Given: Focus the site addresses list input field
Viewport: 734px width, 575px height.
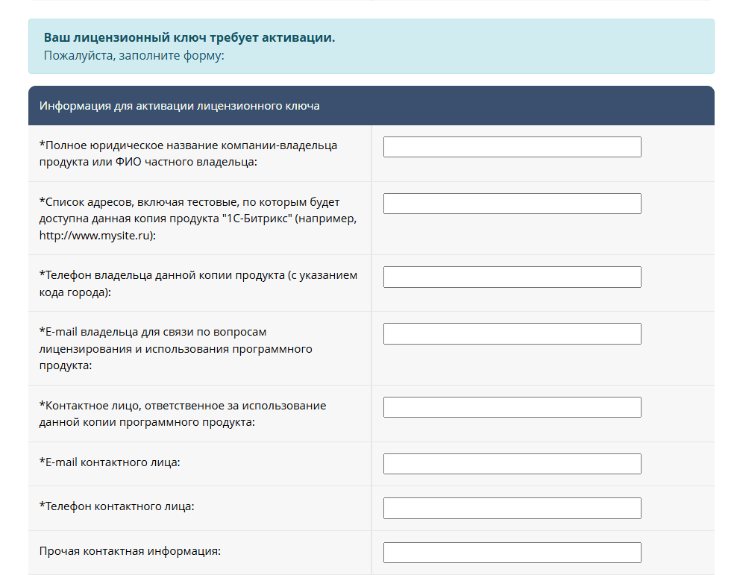Looking at the screenshot, I should tap(512, 204).
